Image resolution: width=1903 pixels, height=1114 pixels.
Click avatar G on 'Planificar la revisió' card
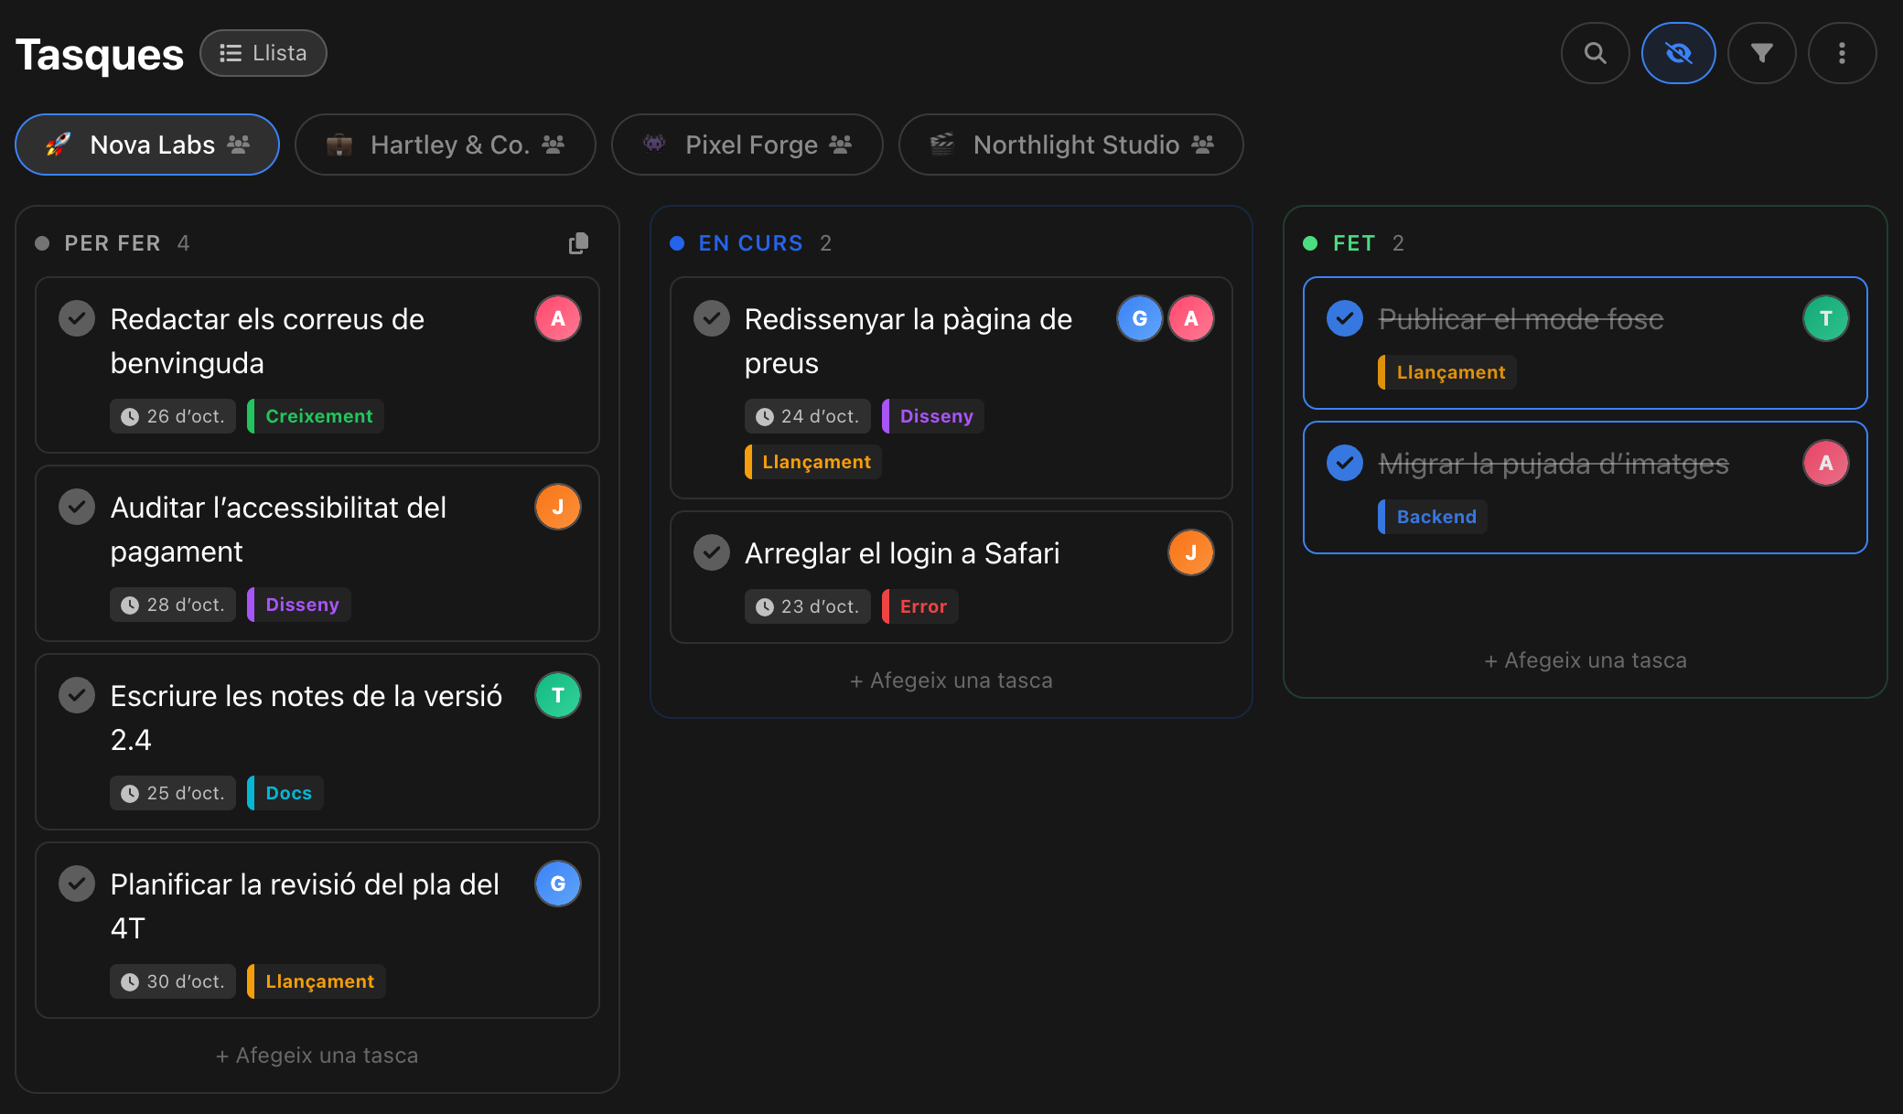pyautogui.click(x=558, y=884)
